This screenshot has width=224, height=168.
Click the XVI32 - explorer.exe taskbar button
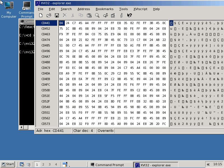click(156, 165)
